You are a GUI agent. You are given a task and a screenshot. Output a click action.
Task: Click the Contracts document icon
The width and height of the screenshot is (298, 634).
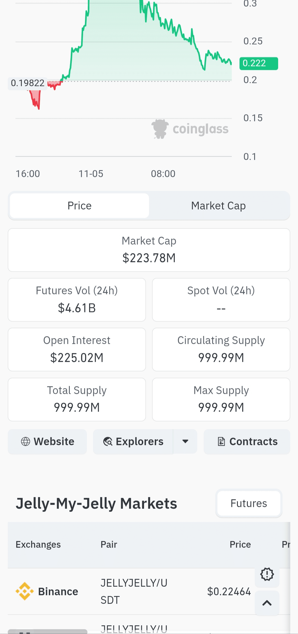coord(221,442)
